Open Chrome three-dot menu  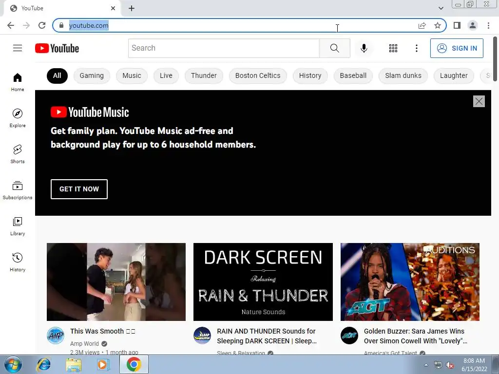[x=488, y=25]
